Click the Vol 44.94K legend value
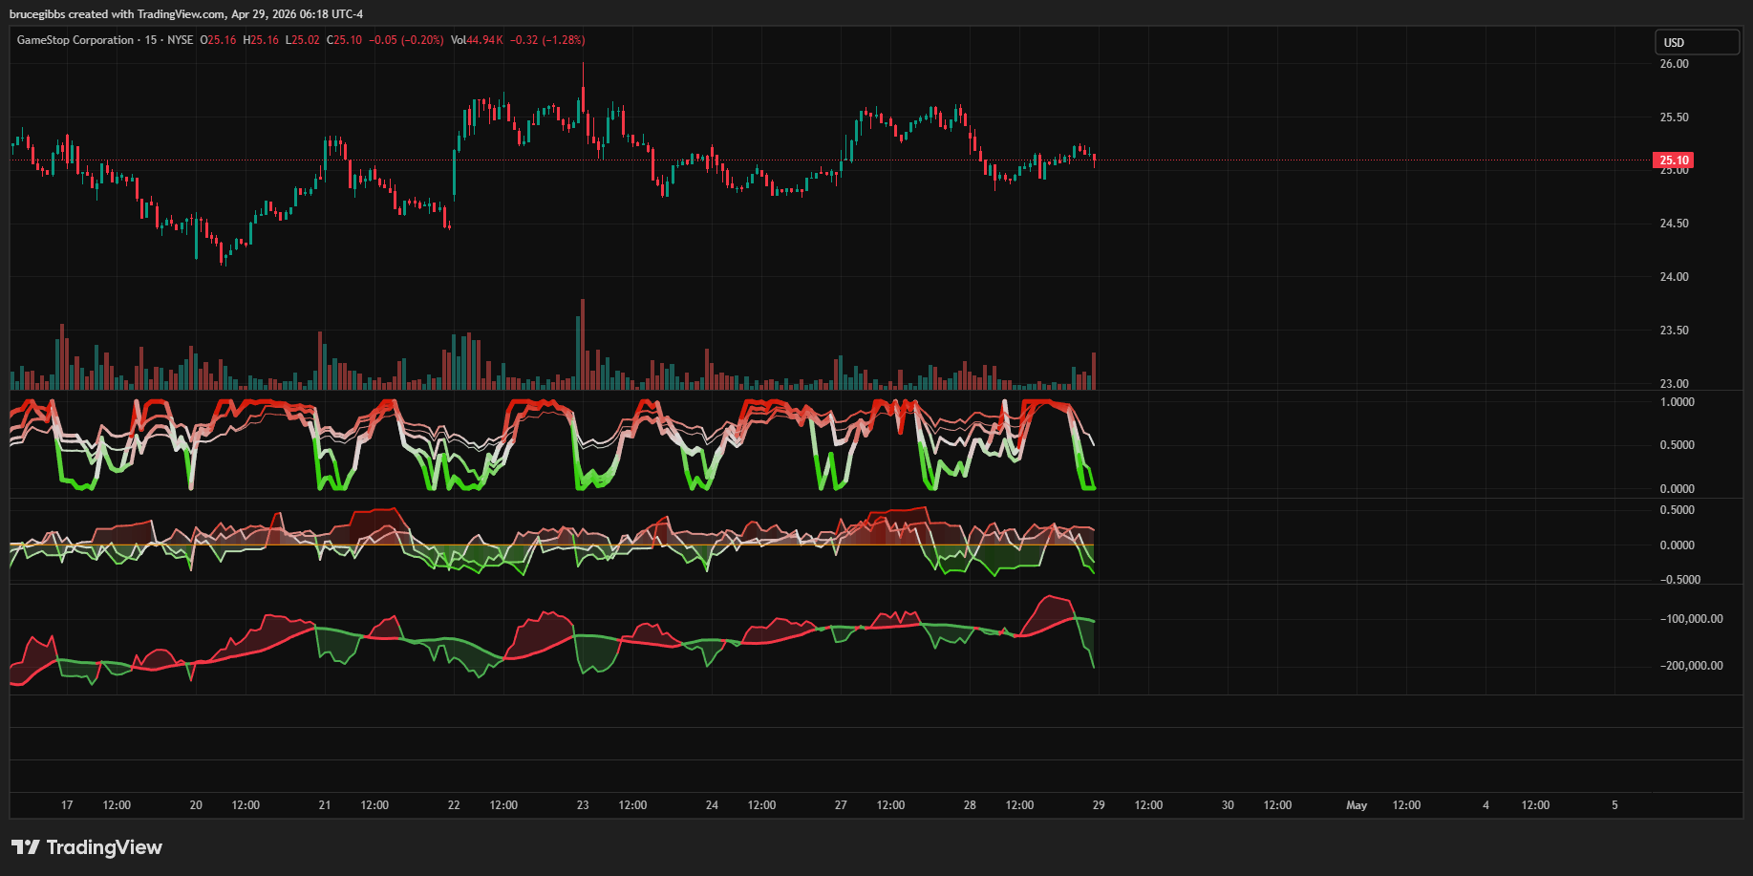 (477, 40)
